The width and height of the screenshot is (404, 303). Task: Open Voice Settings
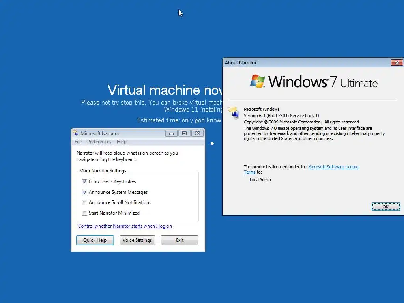[x=137, y=240]
